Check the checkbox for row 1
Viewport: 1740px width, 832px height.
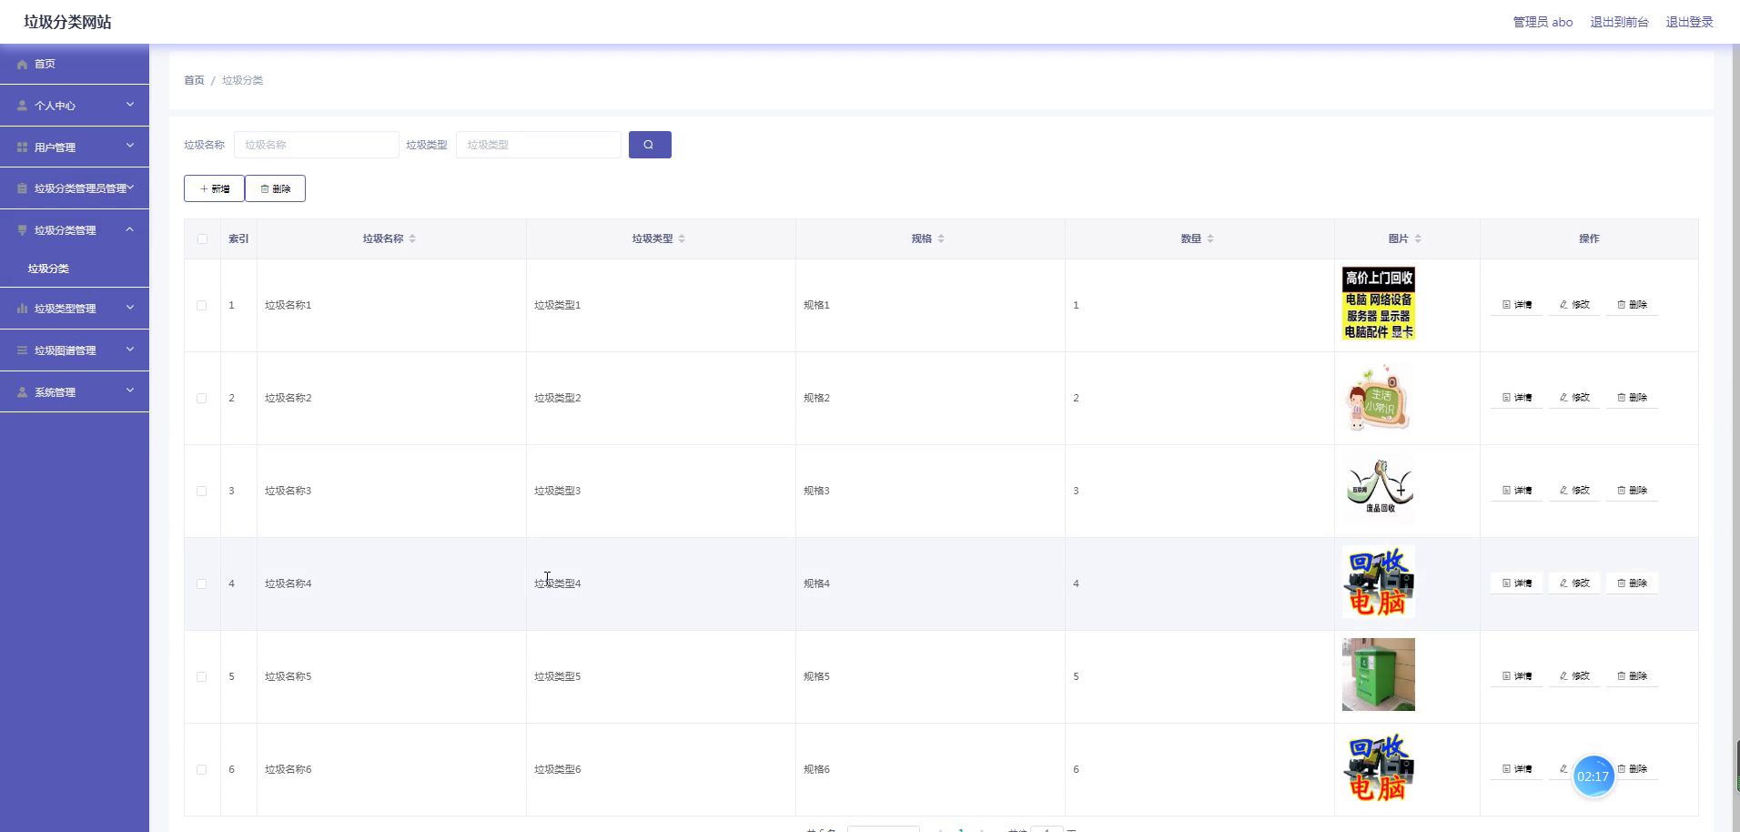(202, 305)
